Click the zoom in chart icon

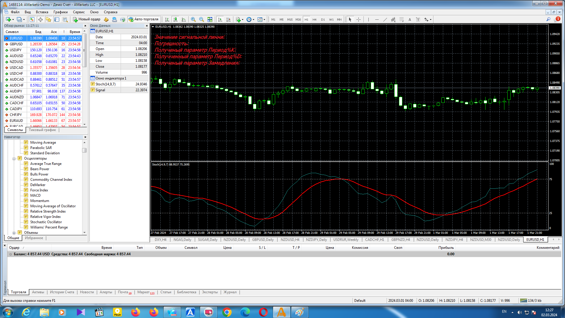[x=193, y=19]
